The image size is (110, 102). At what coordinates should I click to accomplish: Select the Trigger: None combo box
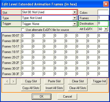click(x=49, y=24)
